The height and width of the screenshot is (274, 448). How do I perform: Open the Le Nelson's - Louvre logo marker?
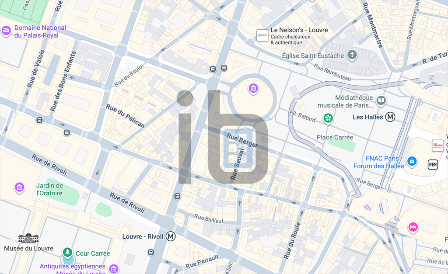tap(262, 35)
